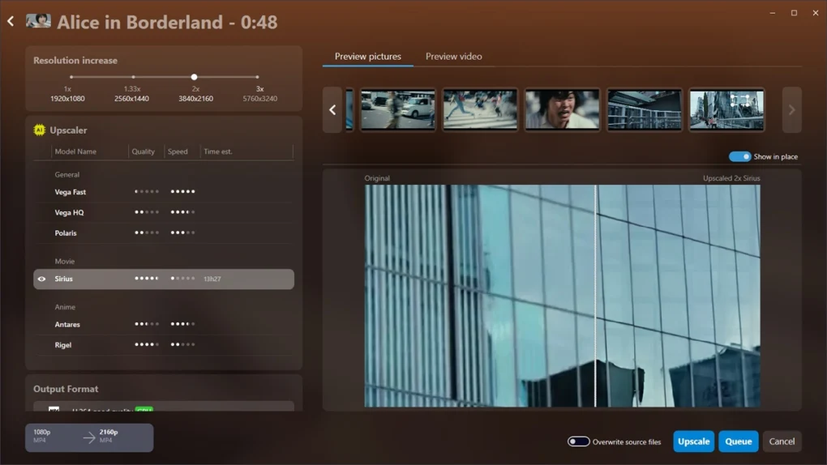Open the Preview pictures tab
This screenshot has height=465, width=827.
(368, 57)
